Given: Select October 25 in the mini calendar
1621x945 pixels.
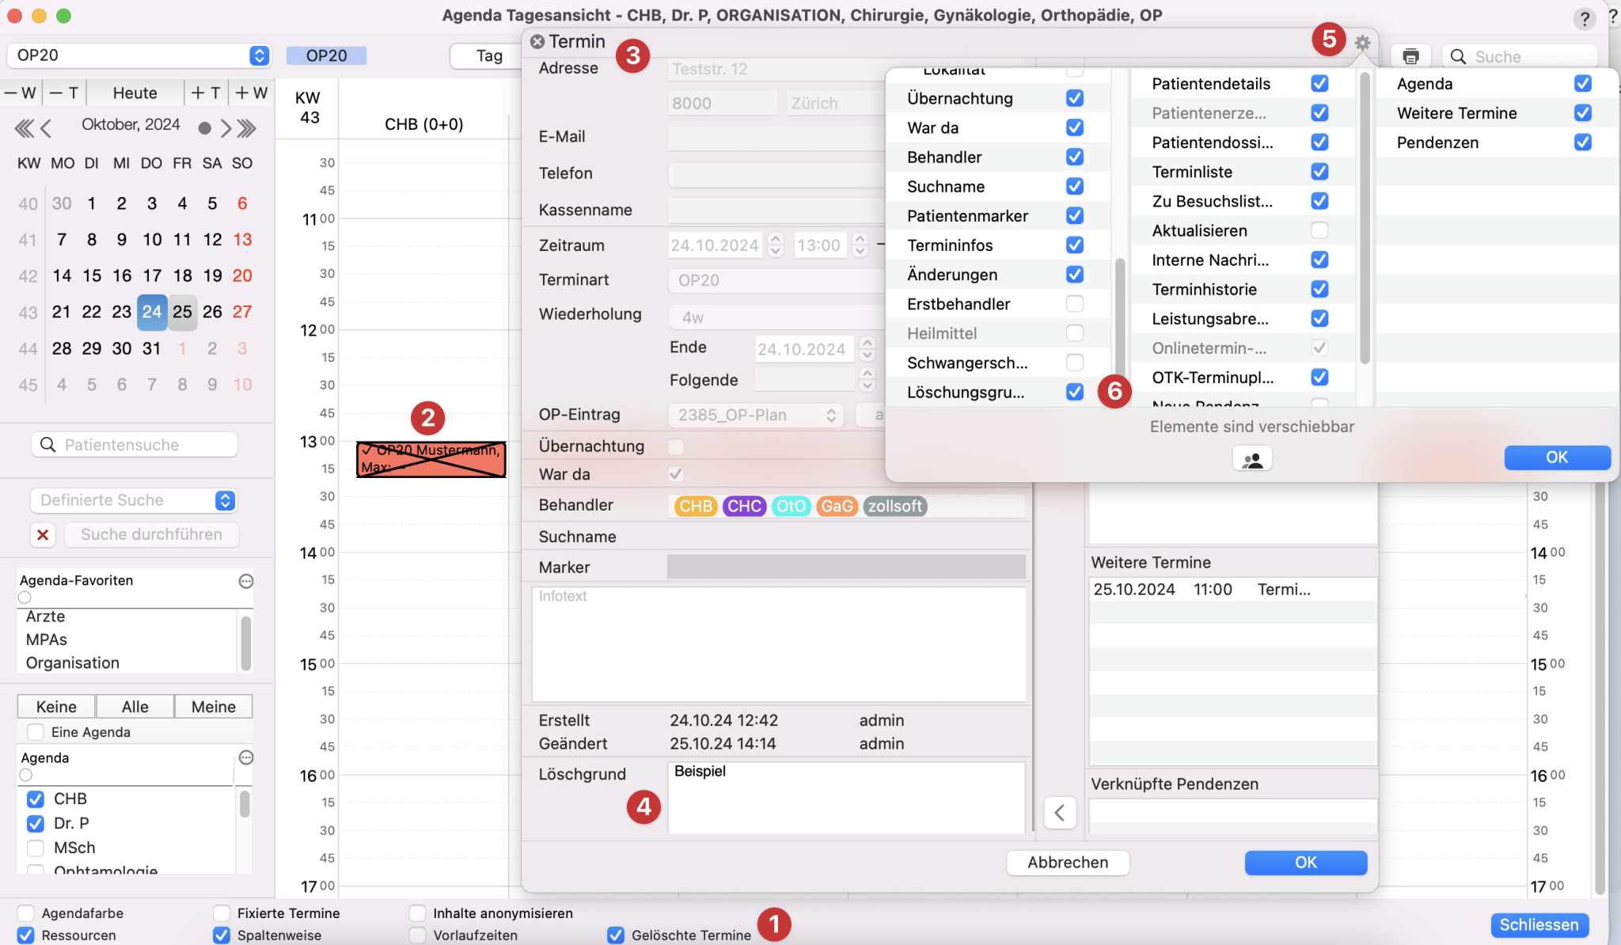Looking at the screenshot, I should (x=182, y=311).
